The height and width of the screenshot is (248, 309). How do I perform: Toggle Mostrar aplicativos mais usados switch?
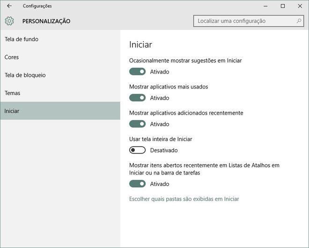click(137, 98)
